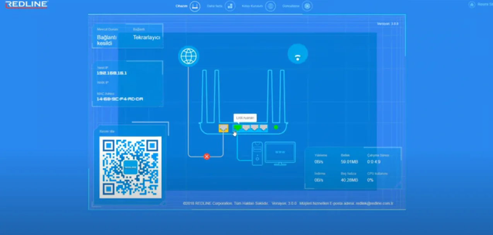493x235 pixels.
Task: Click the Mevcut Durum label
Action: click(x=107, y=29)
